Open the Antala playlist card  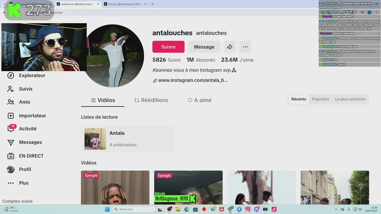point(128,139)
